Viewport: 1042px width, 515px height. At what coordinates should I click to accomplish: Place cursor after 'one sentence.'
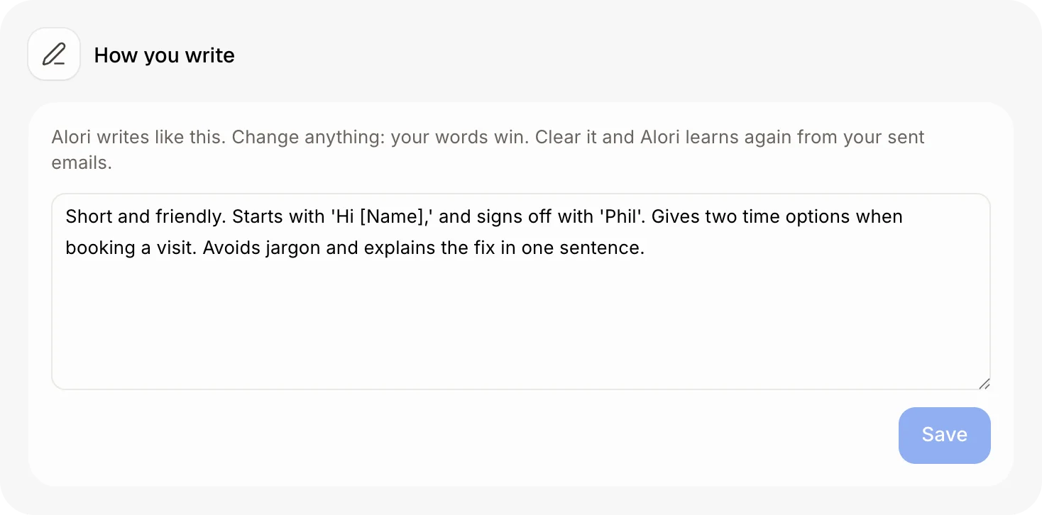(x=645, y=249)
